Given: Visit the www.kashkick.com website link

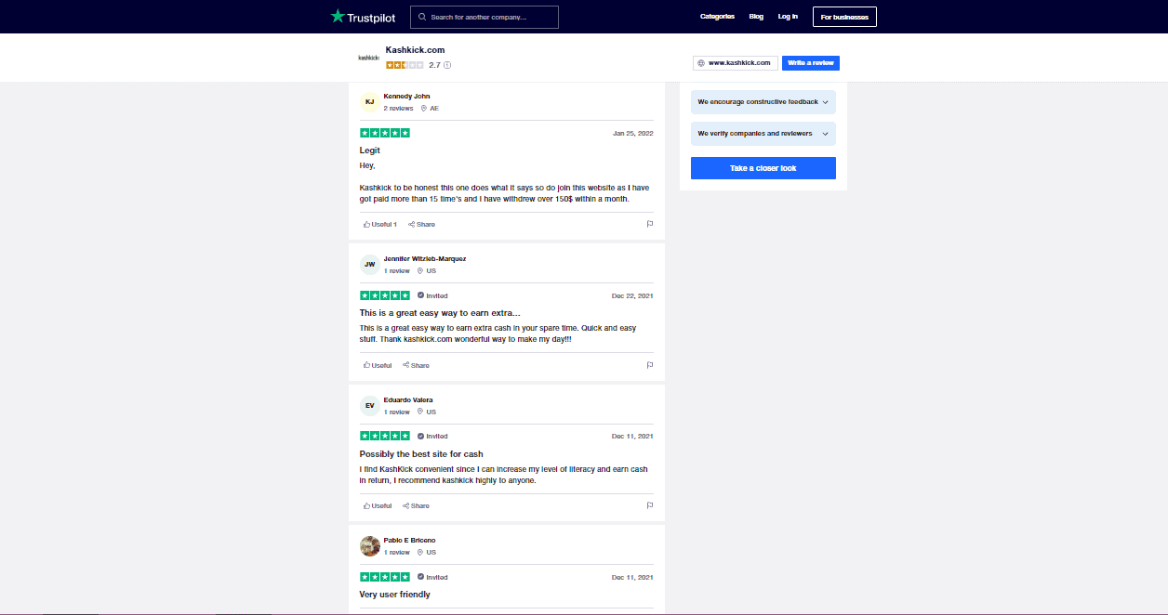Looking at the screenshot, I should pyautogui.click(x=735, y=63).
